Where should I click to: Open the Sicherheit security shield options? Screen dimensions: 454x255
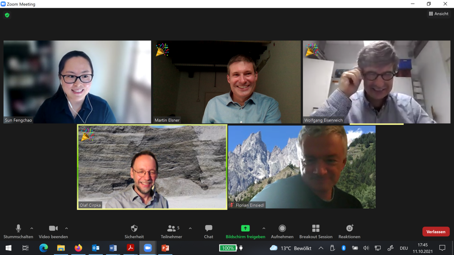click(134, 231)
